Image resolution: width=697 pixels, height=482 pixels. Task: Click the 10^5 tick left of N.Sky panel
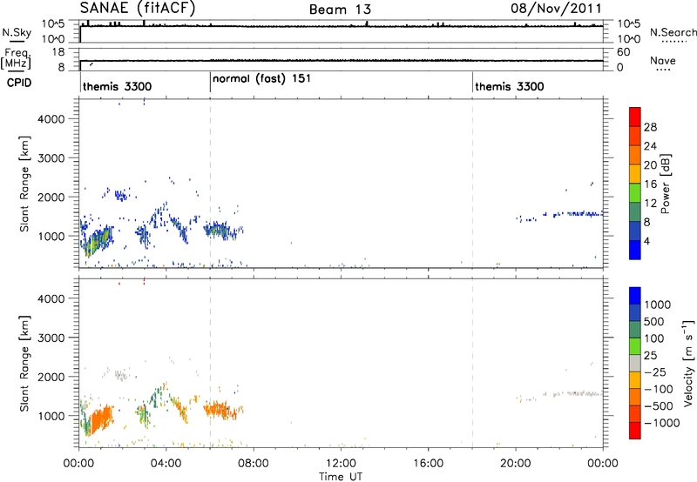tap(53, 24)
